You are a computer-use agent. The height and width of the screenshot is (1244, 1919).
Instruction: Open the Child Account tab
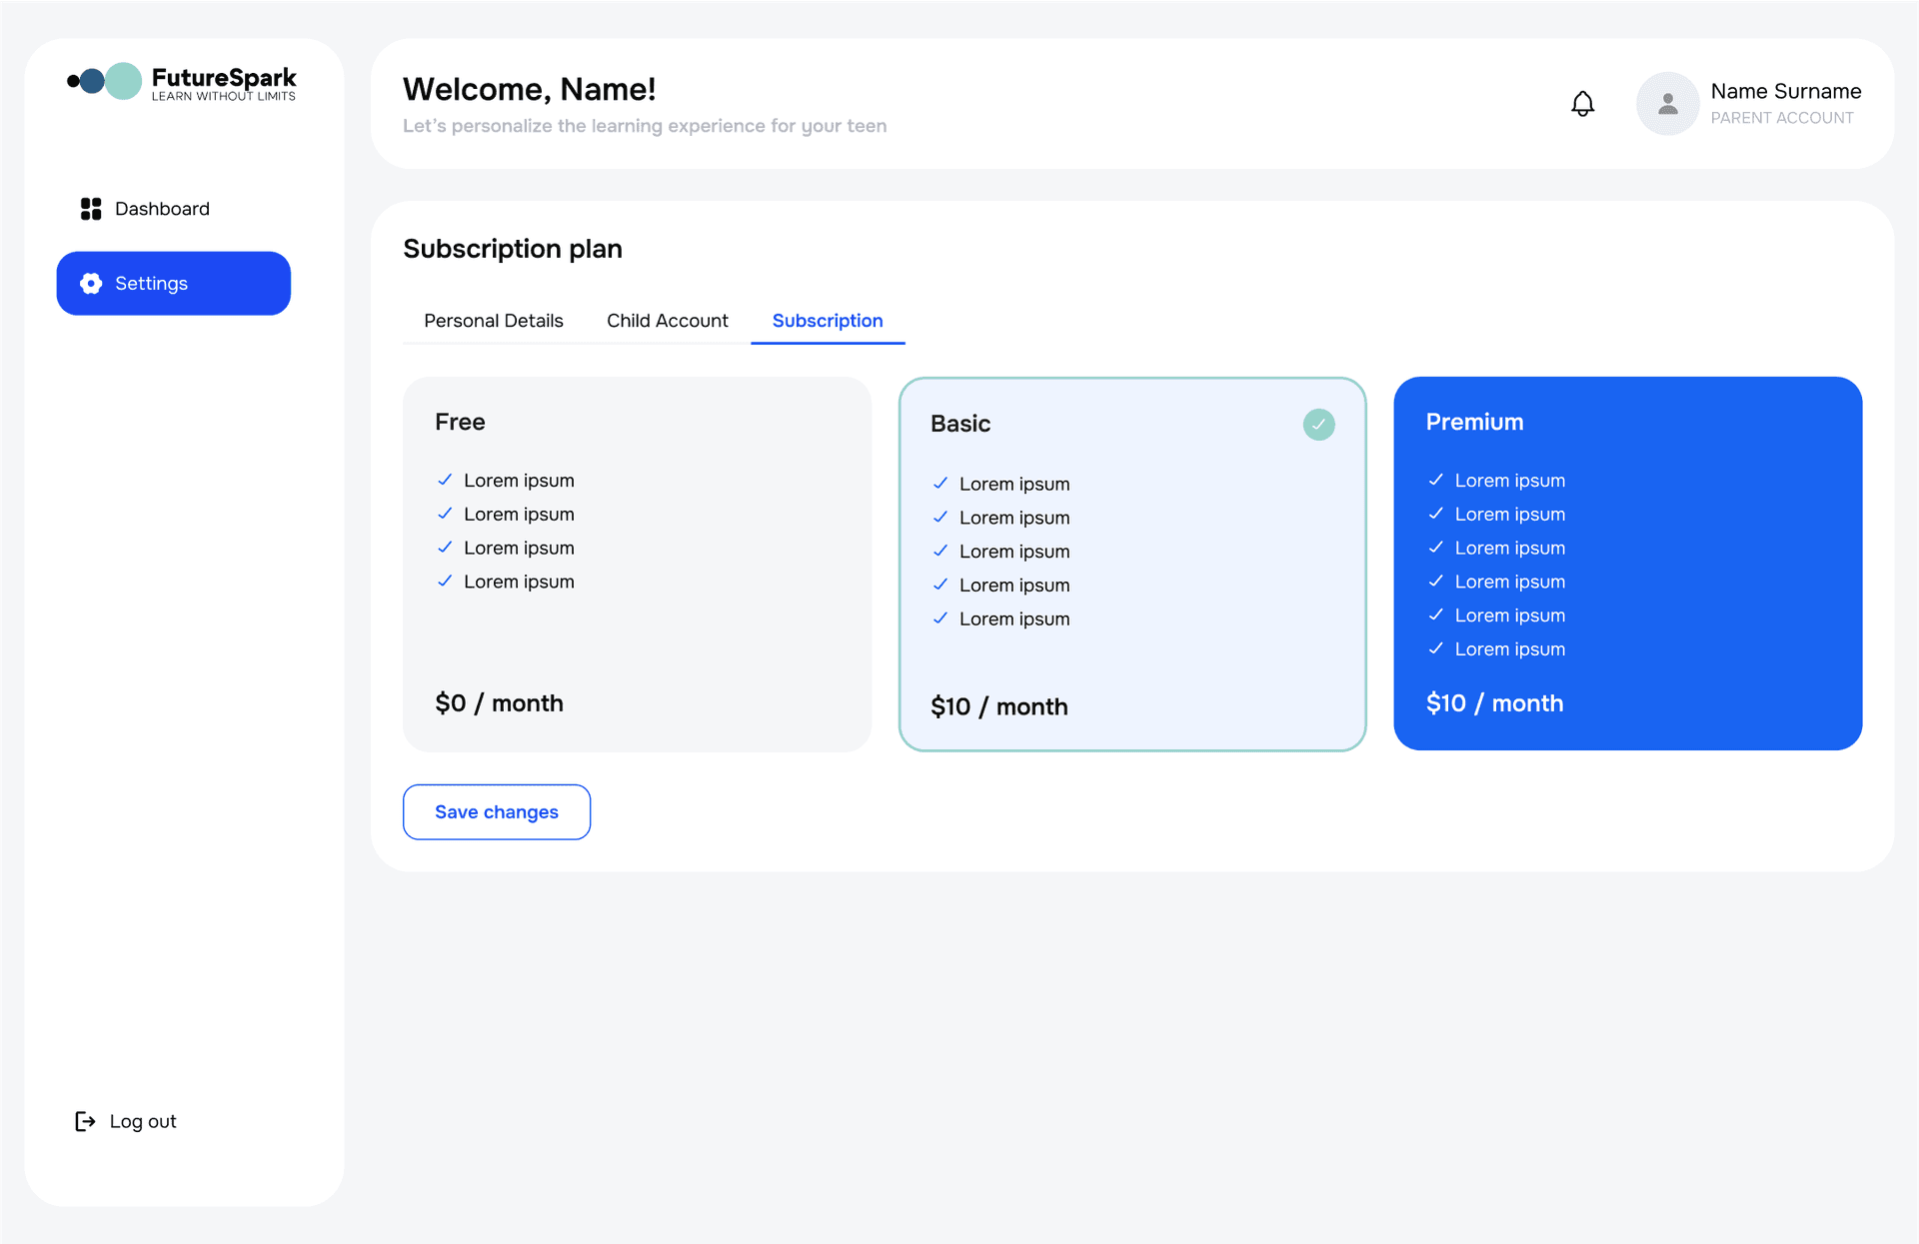667,320
